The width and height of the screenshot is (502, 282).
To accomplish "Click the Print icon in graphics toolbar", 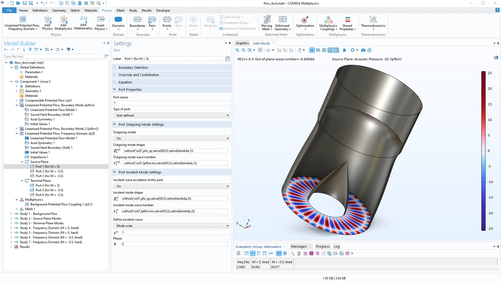I will point(369,50).
